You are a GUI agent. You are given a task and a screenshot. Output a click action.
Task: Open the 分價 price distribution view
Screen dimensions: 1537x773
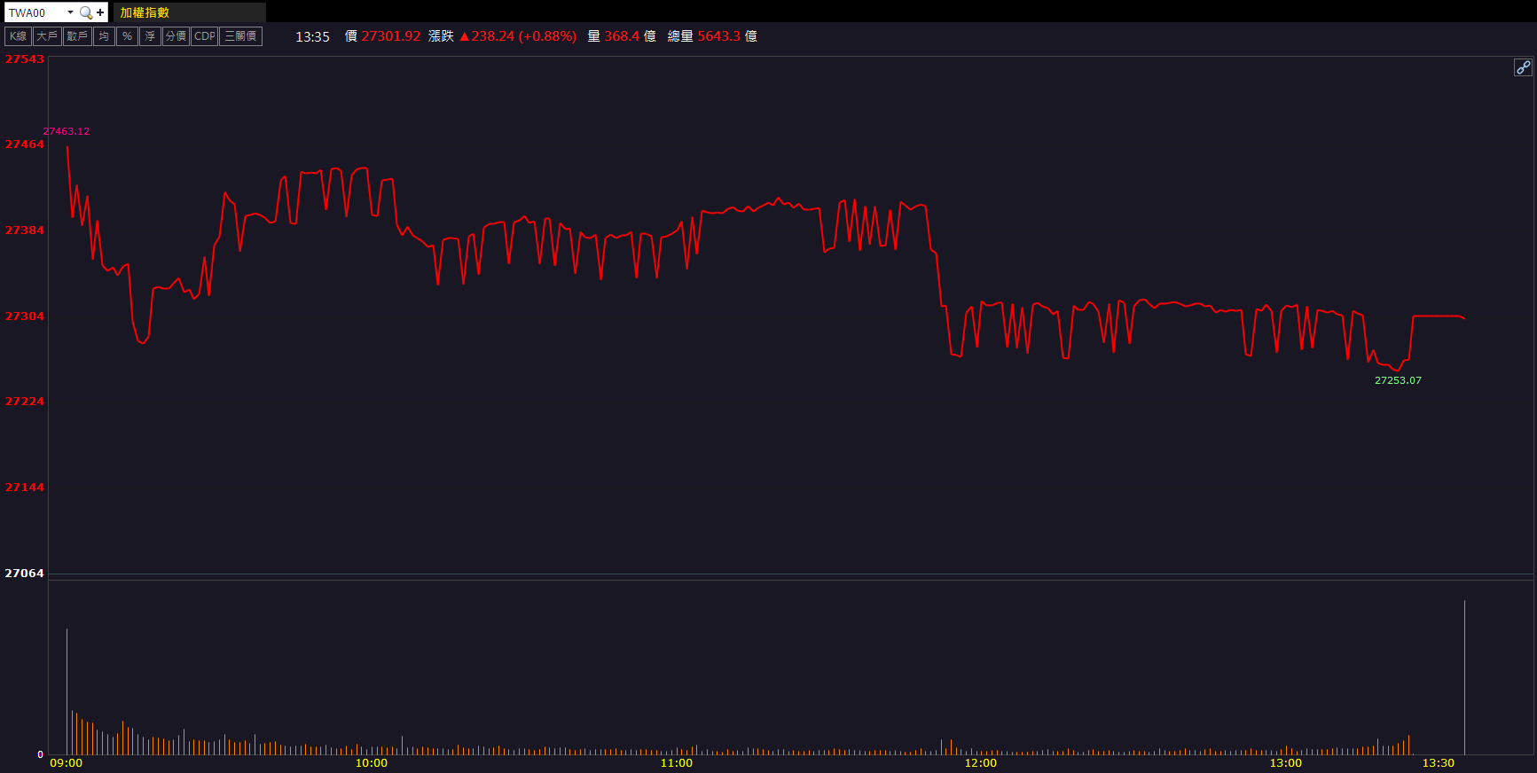176,36
